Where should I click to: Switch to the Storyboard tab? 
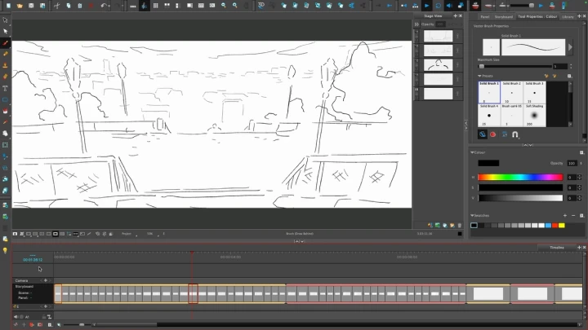(x=504, y=16)
